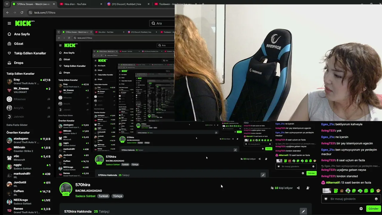Pick the brown box-face emote in emote bar
382x215 pixels.
click(x=342, y=191)
